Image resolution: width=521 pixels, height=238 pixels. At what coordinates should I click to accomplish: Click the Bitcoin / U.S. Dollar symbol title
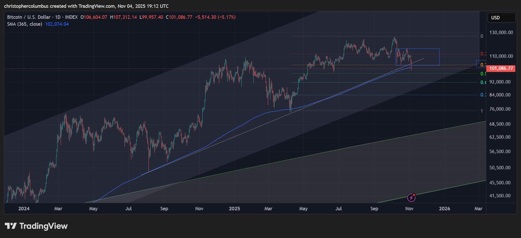point(29,17)
